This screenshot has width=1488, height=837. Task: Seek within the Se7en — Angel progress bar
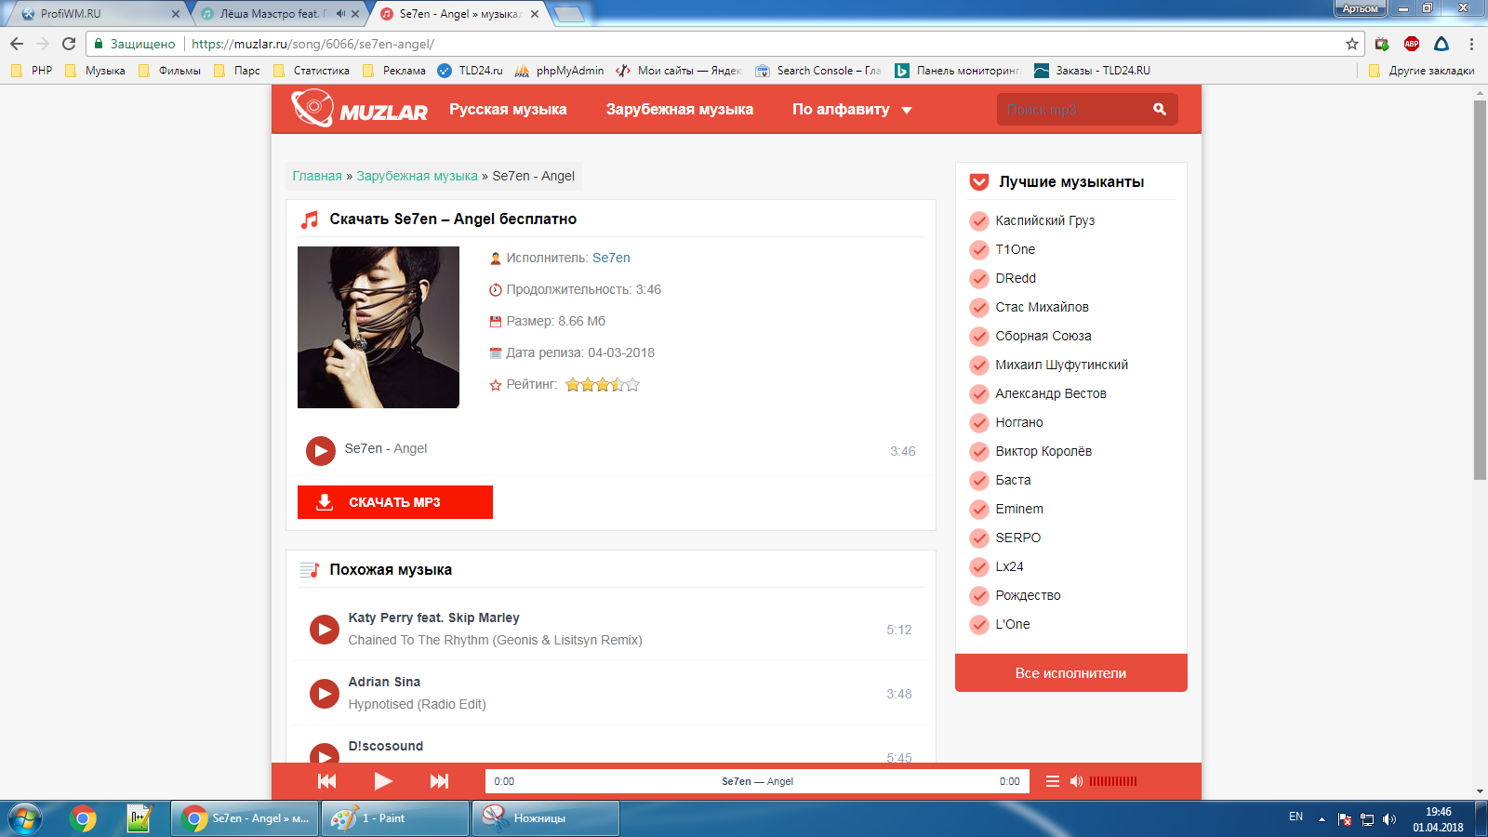click(757, 781)
